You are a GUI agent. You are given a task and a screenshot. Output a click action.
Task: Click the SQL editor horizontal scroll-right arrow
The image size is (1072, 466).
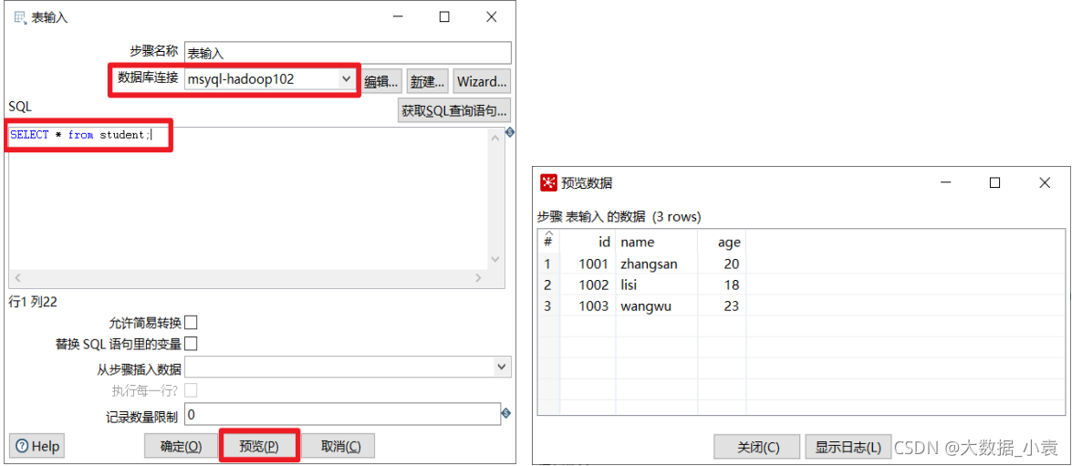[x=481, y=278]
